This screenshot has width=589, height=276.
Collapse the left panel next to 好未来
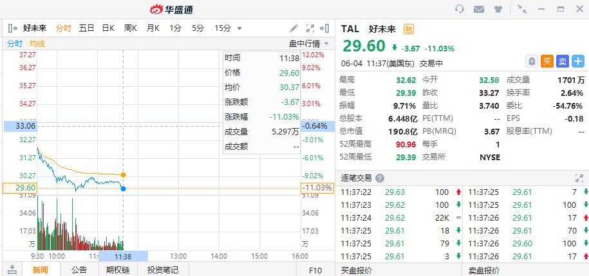pyautogui.click(x=13, y=28)
